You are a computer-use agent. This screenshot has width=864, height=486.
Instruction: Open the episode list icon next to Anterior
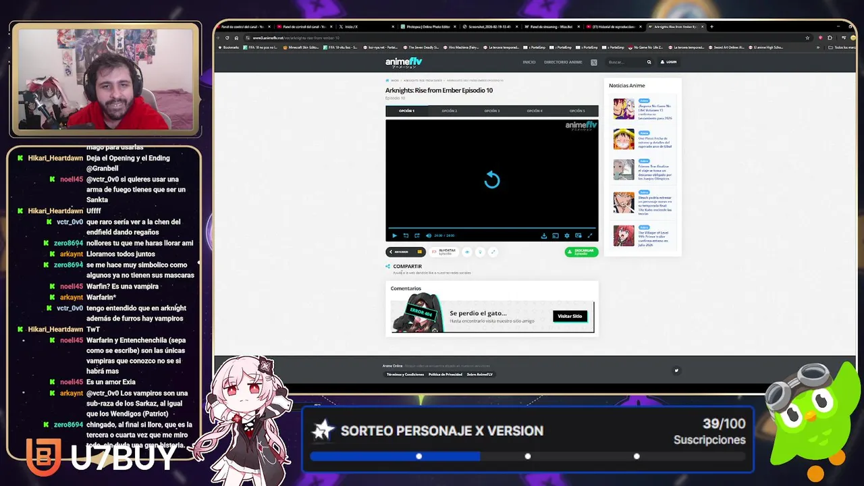click(419, 252)
